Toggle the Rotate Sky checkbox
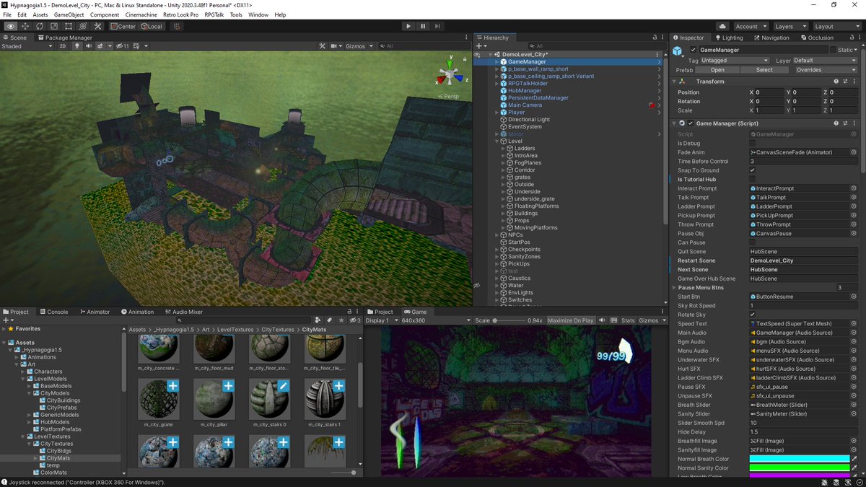The height and width of the screenshot is (487, 866). click(753, 315)
